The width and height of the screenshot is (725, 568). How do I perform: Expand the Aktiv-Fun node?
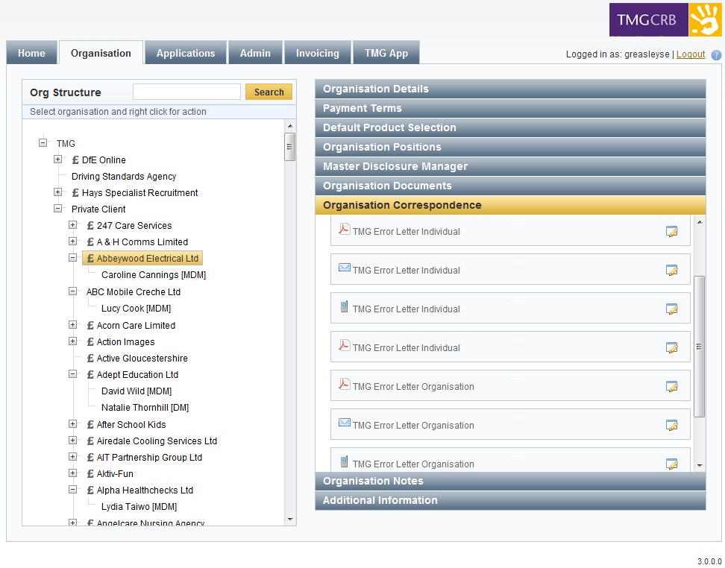tap(72, 473)
